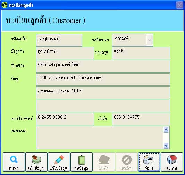Expand the ระดับราคา dropdown arrow

pos(149,40)
